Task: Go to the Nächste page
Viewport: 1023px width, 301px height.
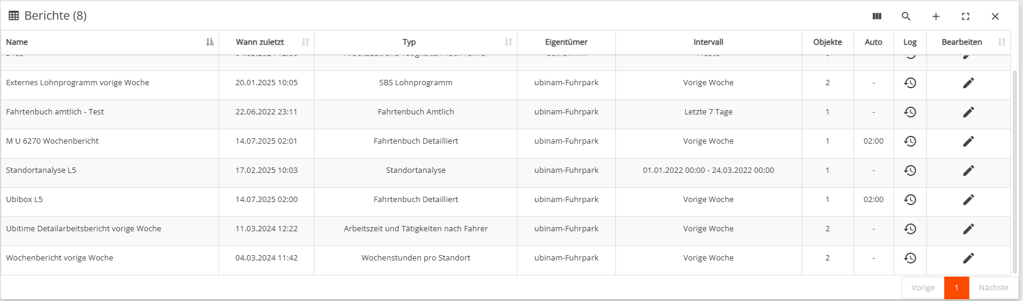Action: pyautogui.click(x=993, y=287)
